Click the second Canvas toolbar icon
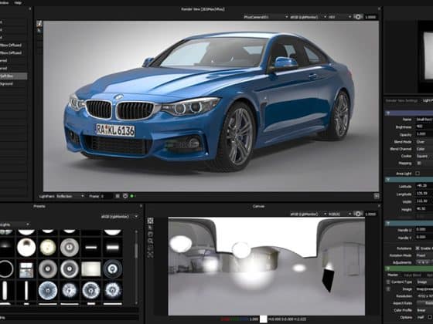This screenshot has width=433, height=324. pyautogui.click(x=150, y=228)
